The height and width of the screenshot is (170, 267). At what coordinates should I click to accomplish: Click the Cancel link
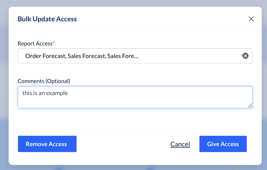(180, 144)
